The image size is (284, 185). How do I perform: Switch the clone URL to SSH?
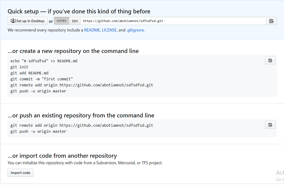(75, 21)
